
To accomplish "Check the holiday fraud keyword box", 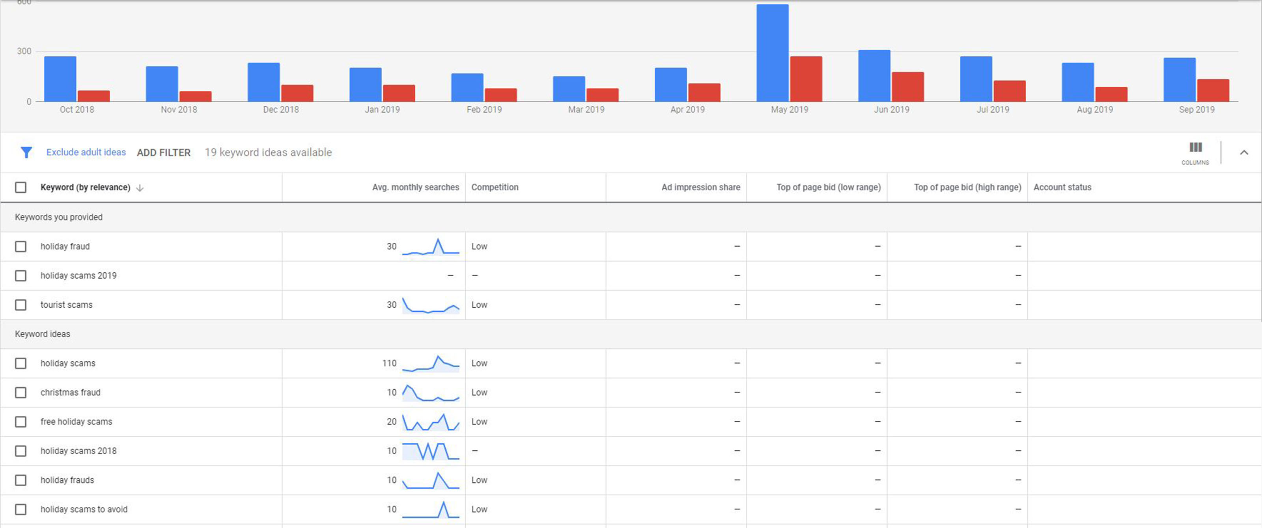I will point(21,247).
